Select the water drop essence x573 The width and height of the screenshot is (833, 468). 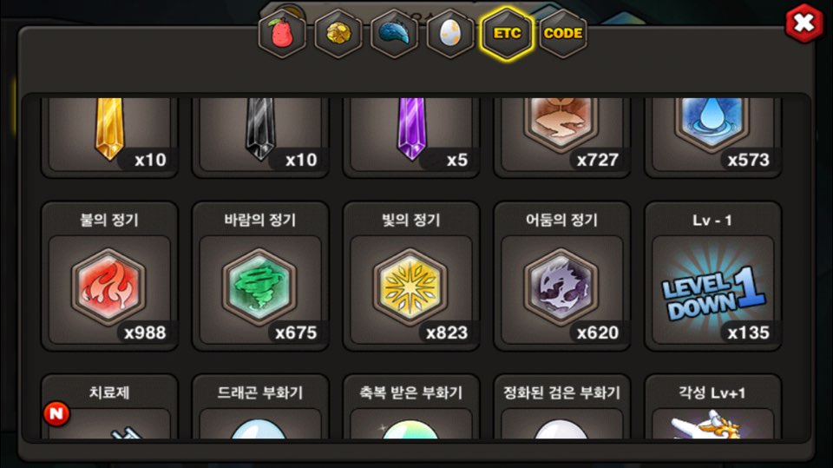point(712,134)
